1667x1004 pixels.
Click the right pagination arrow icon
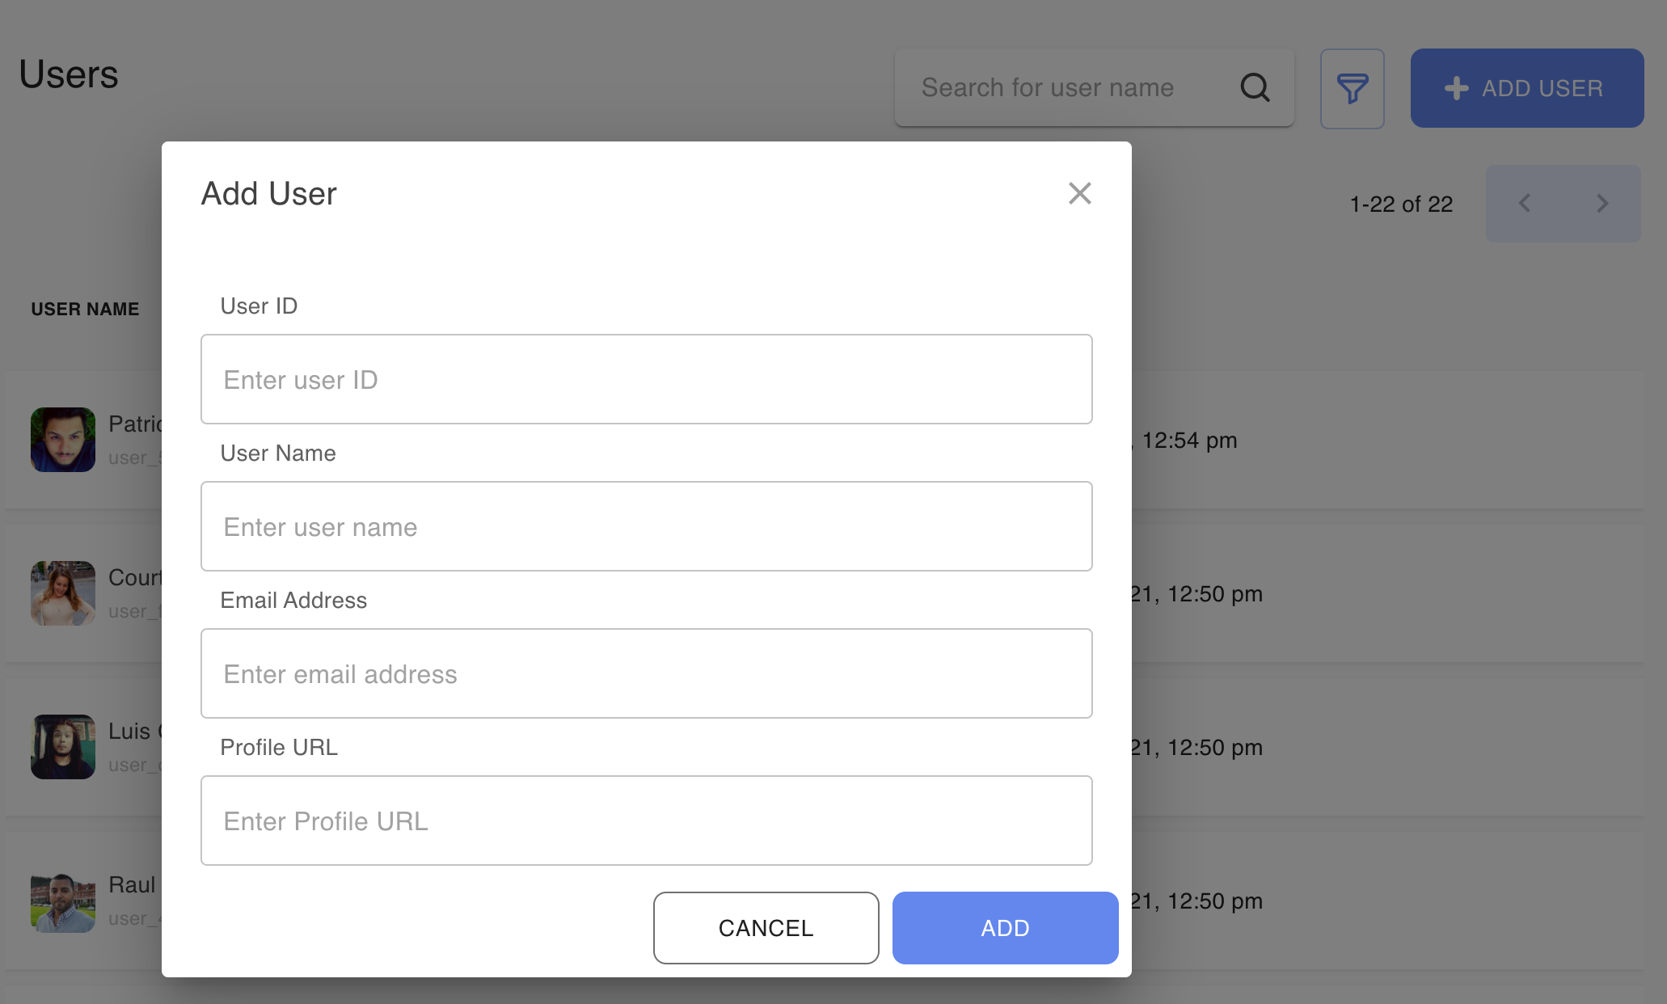pos(1602,202)
